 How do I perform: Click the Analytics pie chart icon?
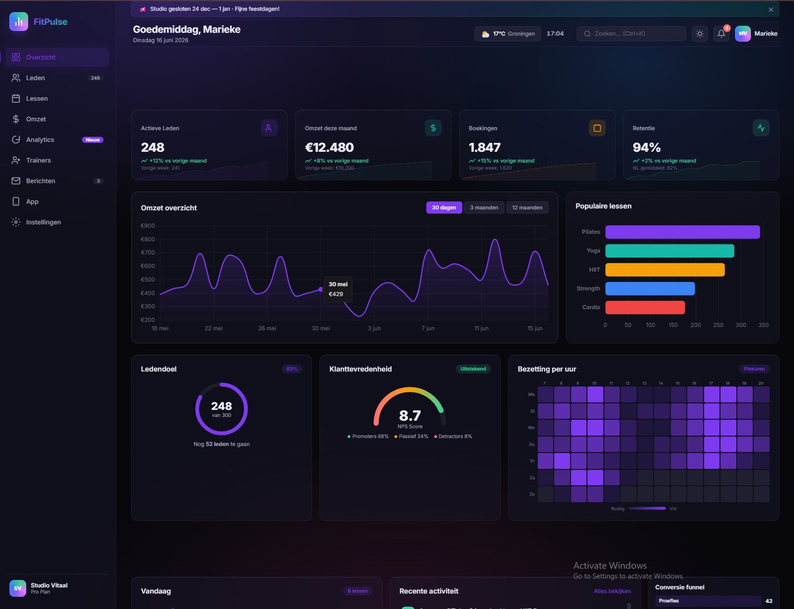[x=16, y=140]
